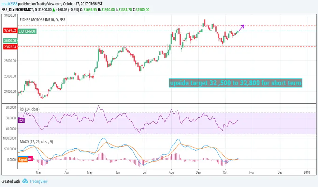Click the 28000.00 price axis value

10,61
